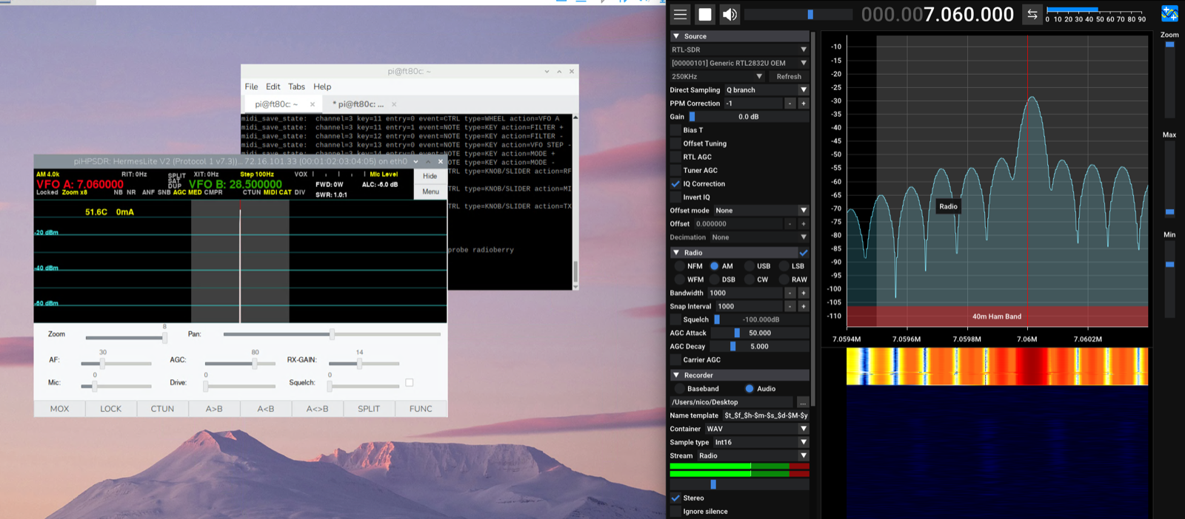Toggle the IQ Correction checkbox

[675, 184]
